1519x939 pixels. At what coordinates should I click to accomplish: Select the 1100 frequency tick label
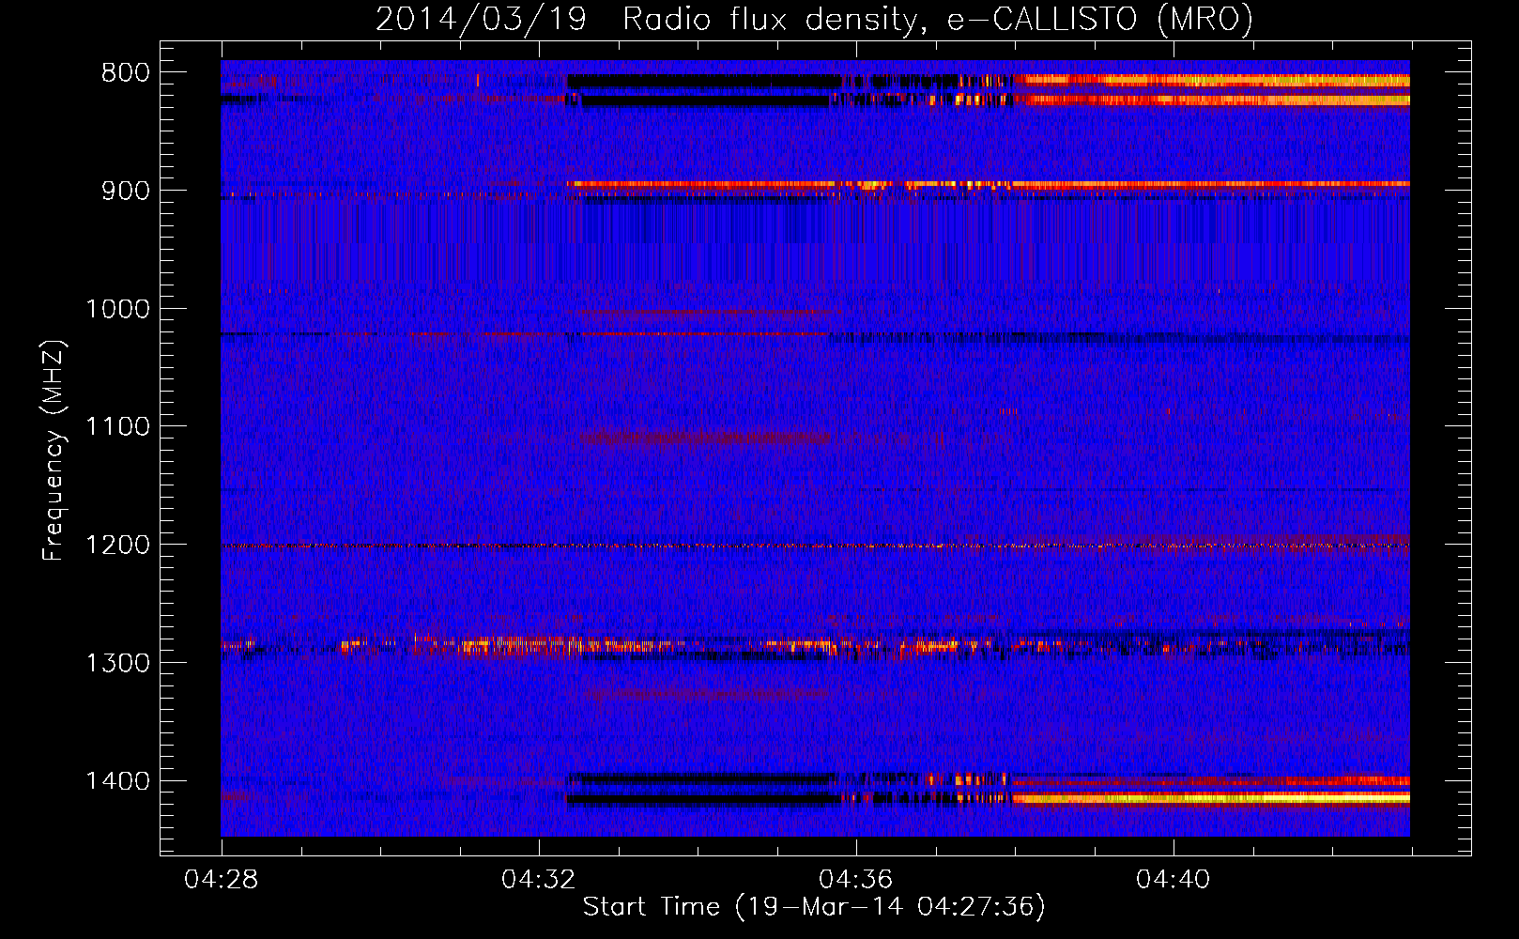click(117, 427)
